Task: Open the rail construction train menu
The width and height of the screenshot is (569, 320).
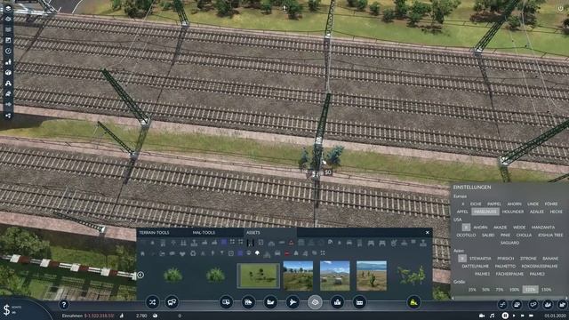Action: coord(248,302)
